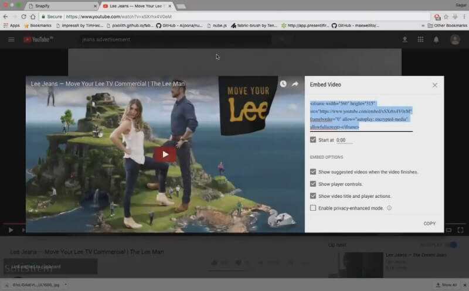Click the Secure lock indicator in address bar
469x291 pixels.
click(52, 17)
